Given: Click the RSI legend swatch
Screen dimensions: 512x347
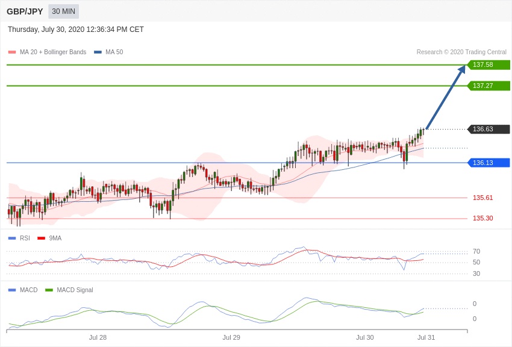Looking at the screenshot, I should point(12,239).
